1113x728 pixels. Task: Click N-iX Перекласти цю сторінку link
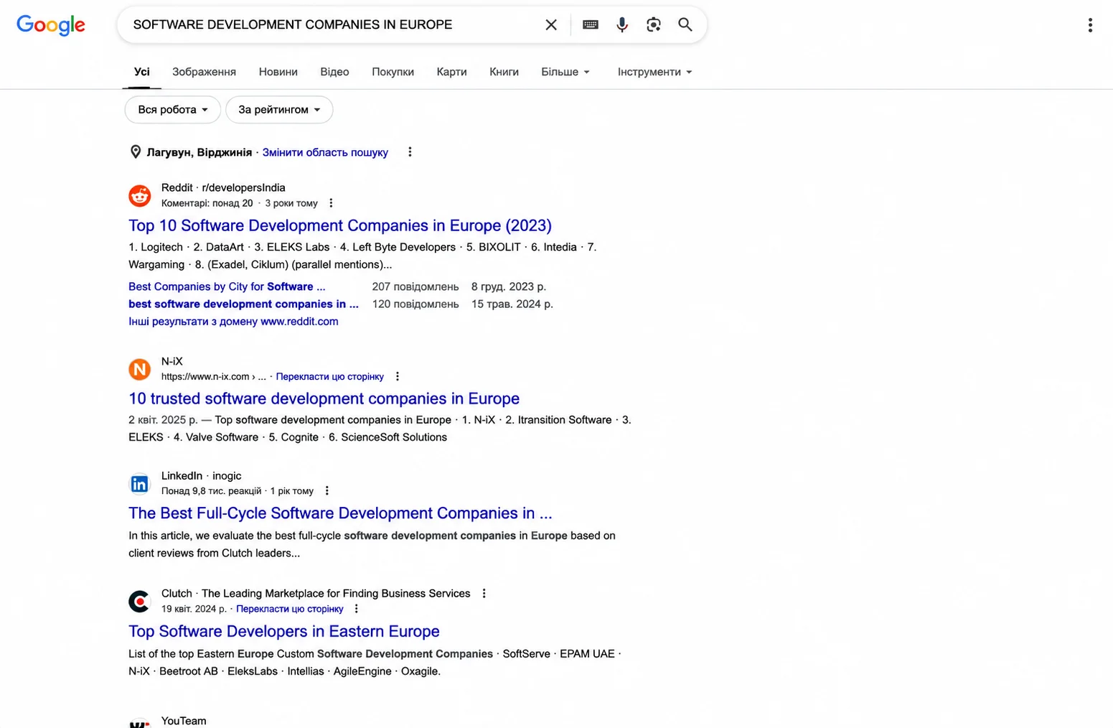[x=330, y=376]
